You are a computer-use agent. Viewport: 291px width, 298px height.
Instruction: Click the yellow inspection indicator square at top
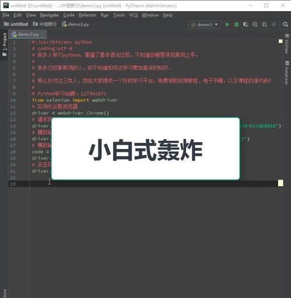click(x=281, y=41)
